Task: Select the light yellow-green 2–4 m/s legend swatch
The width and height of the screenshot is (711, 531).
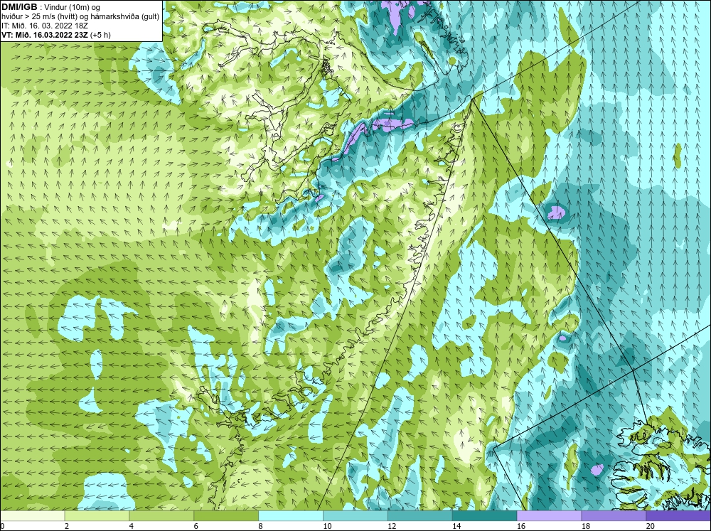Action: tap(97, 516)
